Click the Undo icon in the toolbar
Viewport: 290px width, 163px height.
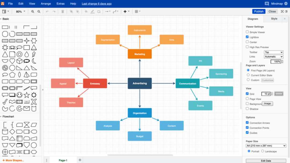[x=48, y=12]
